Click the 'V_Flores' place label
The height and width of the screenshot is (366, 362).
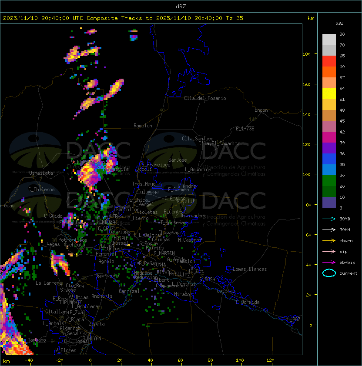point(66,350)
